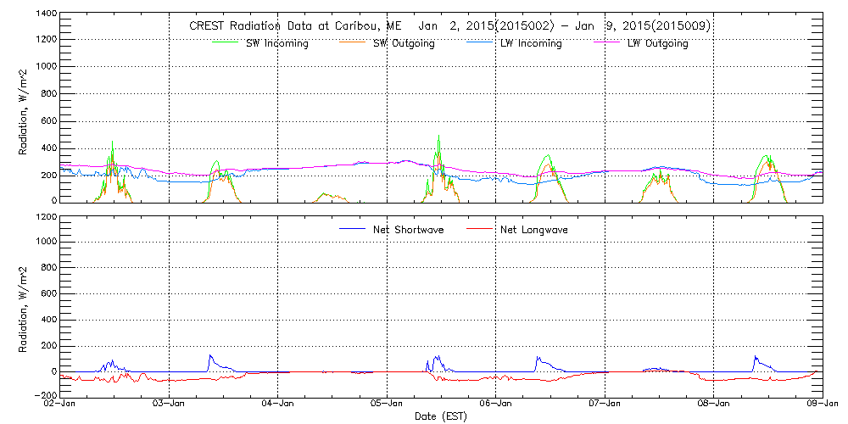Pick the "Net Longwave" legend text

(534, 230)
